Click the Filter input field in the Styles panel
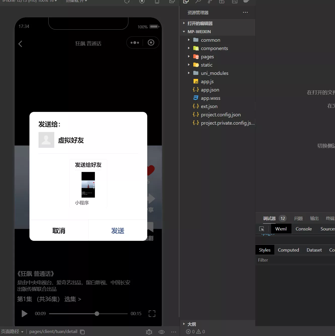This screenshot has height=336, width=335. coord(277,260)
